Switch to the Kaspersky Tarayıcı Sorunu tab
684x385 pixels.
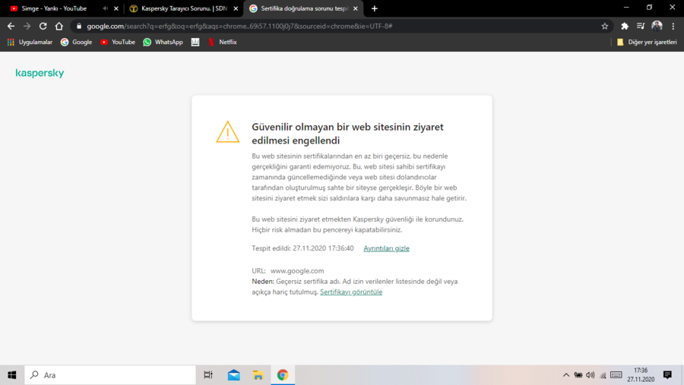coord(184,8)
